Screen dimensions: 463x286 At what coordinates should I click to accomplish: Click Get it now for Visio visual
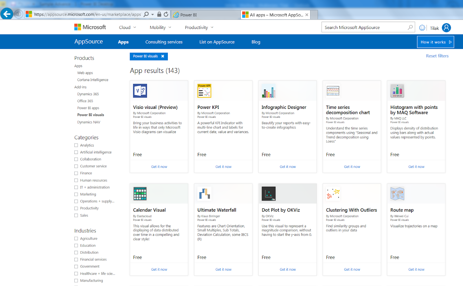[x=159, y=167]
